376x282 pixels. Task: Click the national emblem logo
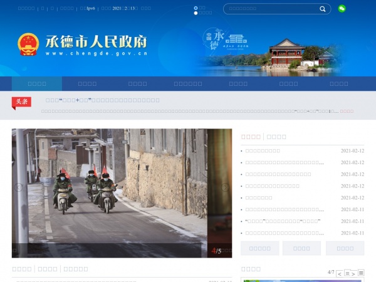point(28,44)
